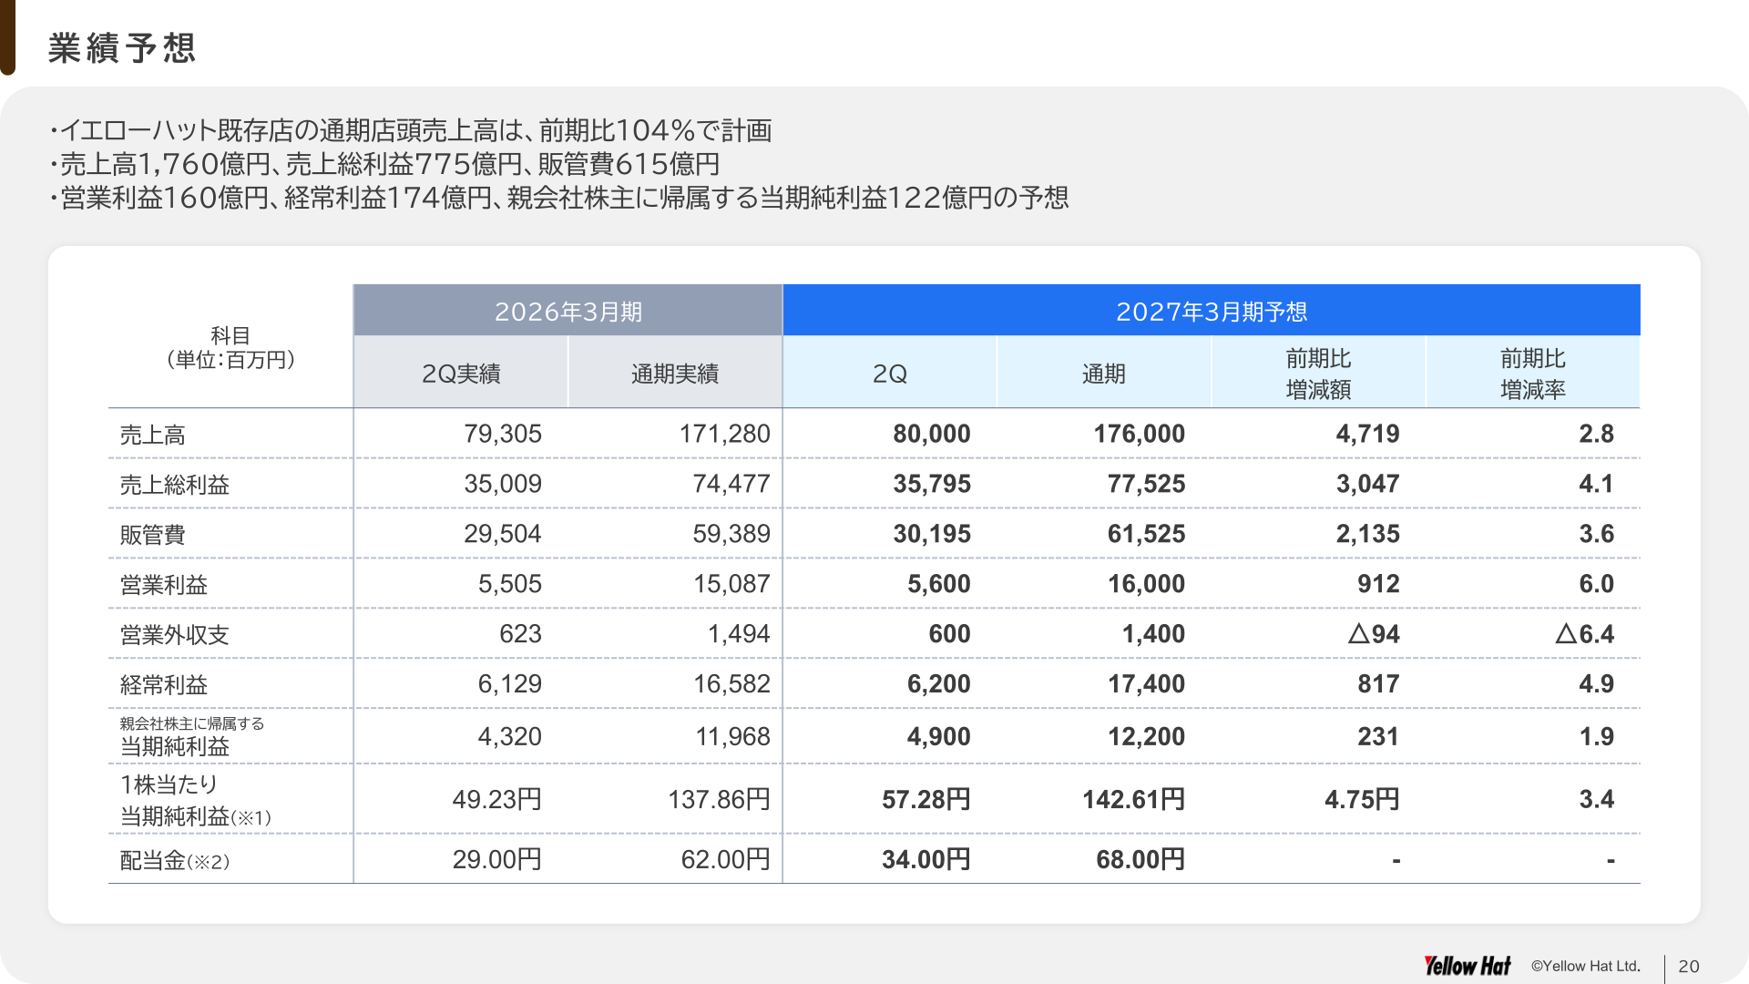Click the forecast value 77,525
The height and width of the screenshot is (984, 1749).
[1146, 484]
